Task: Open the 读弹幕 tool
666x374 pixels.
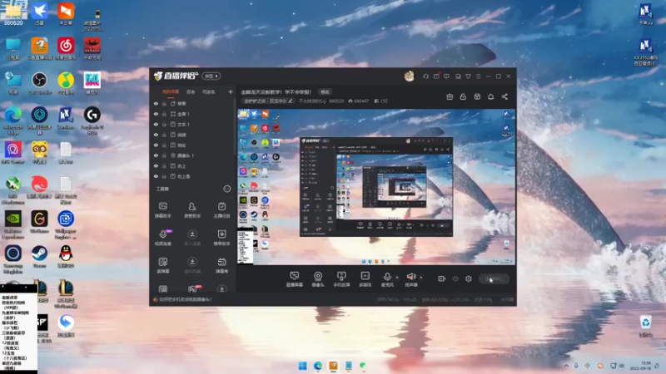Action: click(162, 265)
